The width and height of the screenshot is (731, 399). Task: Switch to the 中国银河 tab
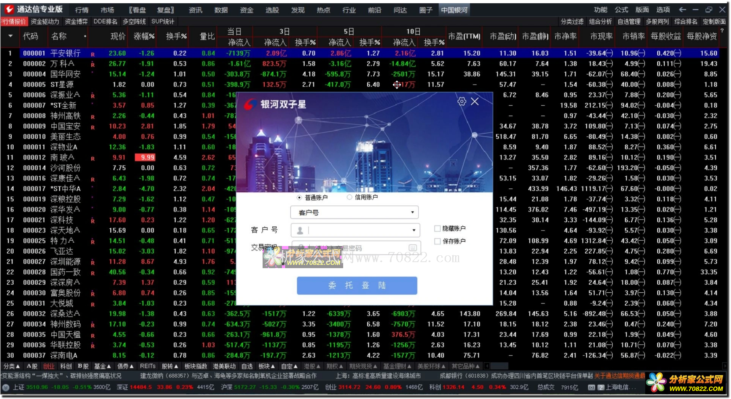point(454,10)
